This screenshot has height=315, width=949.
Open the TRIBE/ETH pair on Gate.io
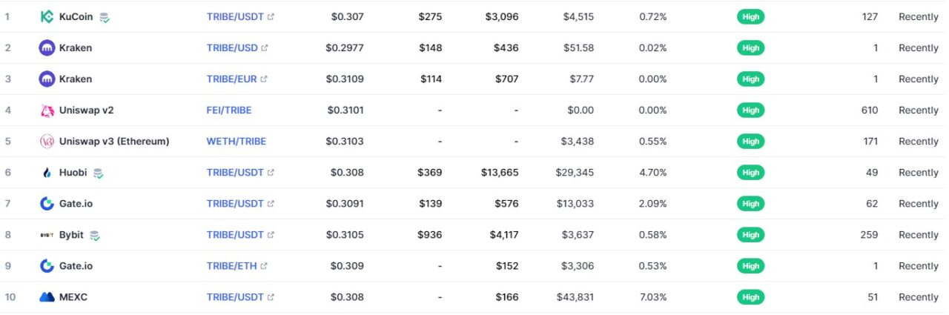tap(232, 265)
